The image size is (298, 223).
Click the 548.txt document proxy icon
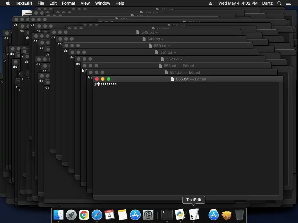(138, 33)
